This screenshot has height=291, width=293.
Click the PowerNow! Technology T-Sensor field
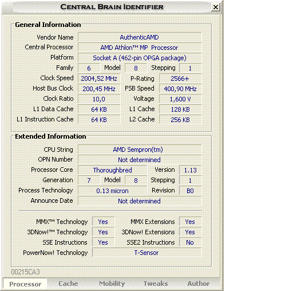[147, 253]
